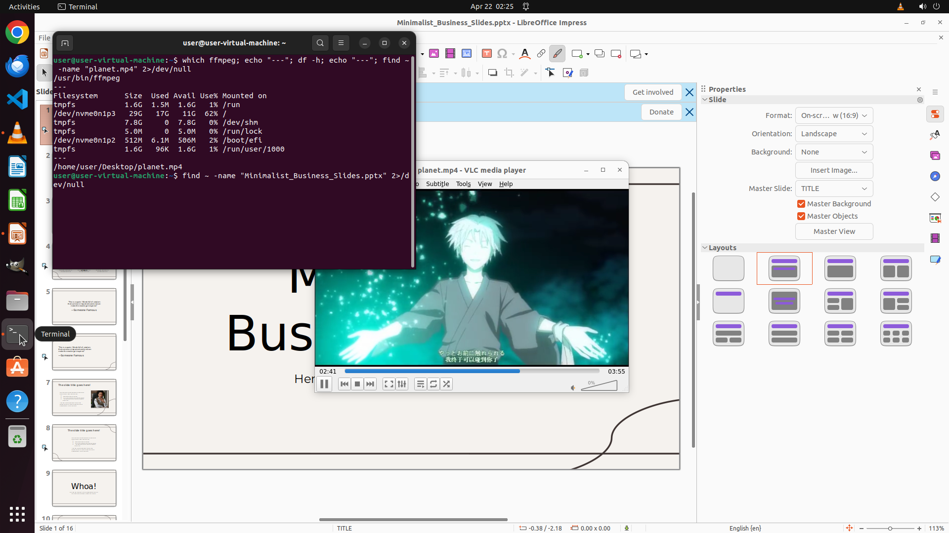Toggle VLC loop button

click(433, 384)
